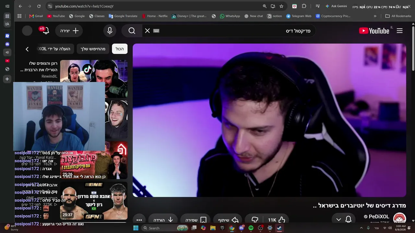The image size is (415, 233).
Task: Open the YouTube icon in the browser sidebar
Action: point(7,61)
